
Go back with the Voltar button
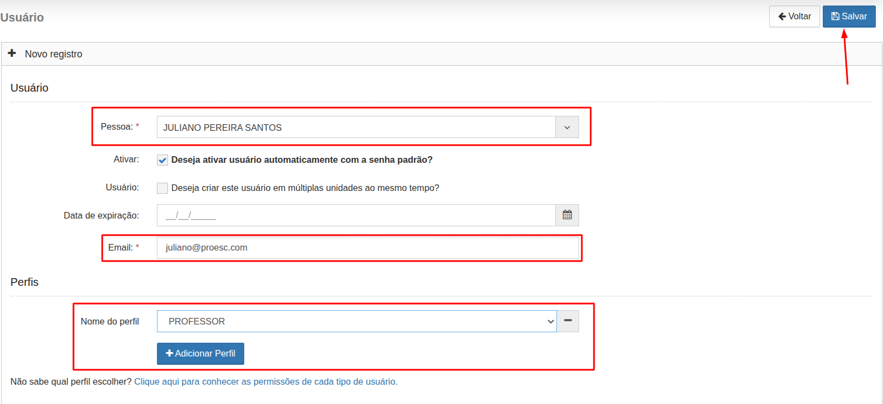click(794, 17)
